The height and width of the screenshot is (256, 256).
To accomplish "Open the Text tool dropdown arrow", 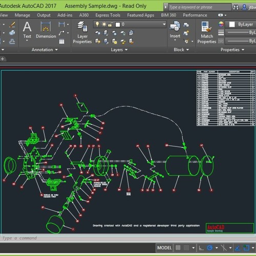I will [27, 40].
